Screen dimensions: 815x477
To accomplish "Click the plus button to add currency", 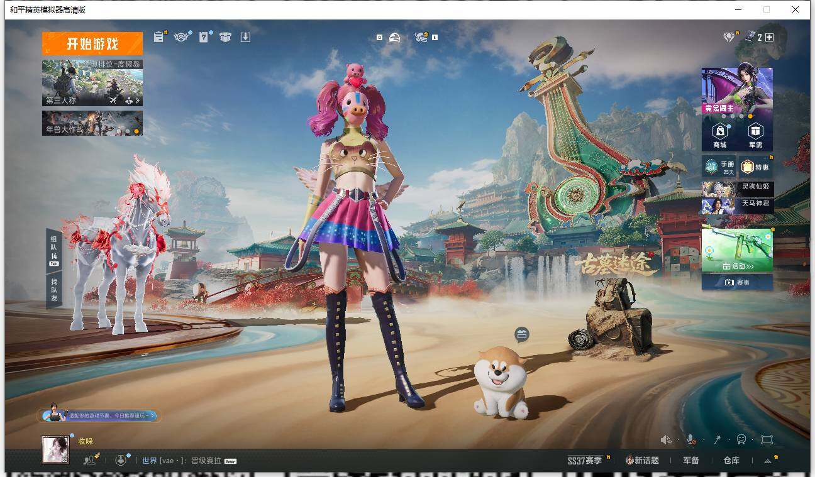I will point(769,37).
